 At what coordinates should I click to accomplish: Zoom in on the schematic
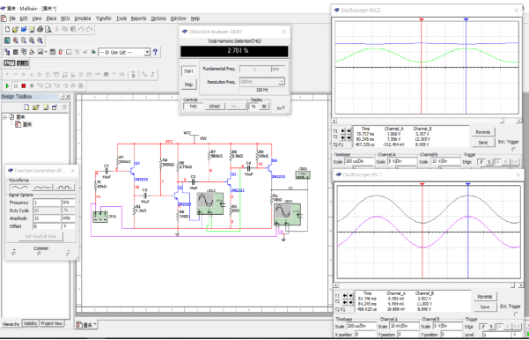click(16, 41)
